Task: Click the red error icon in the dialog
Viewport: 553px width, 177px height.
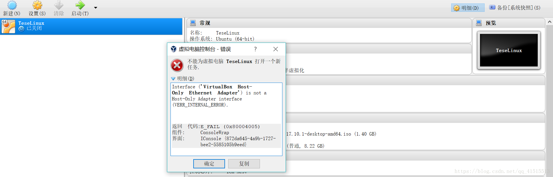Action: click(x=177, y=65)
